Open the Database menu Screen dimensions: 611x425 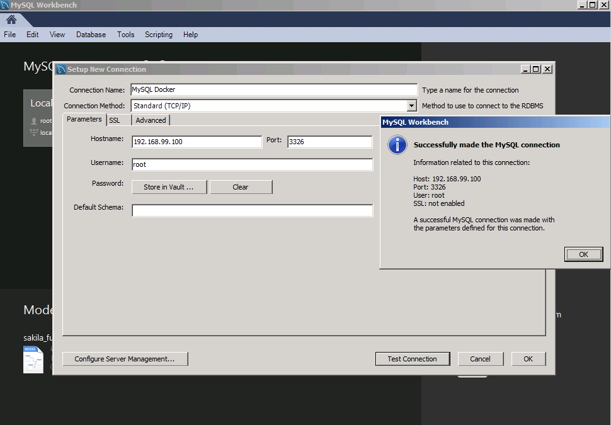(x=91, y=35)
